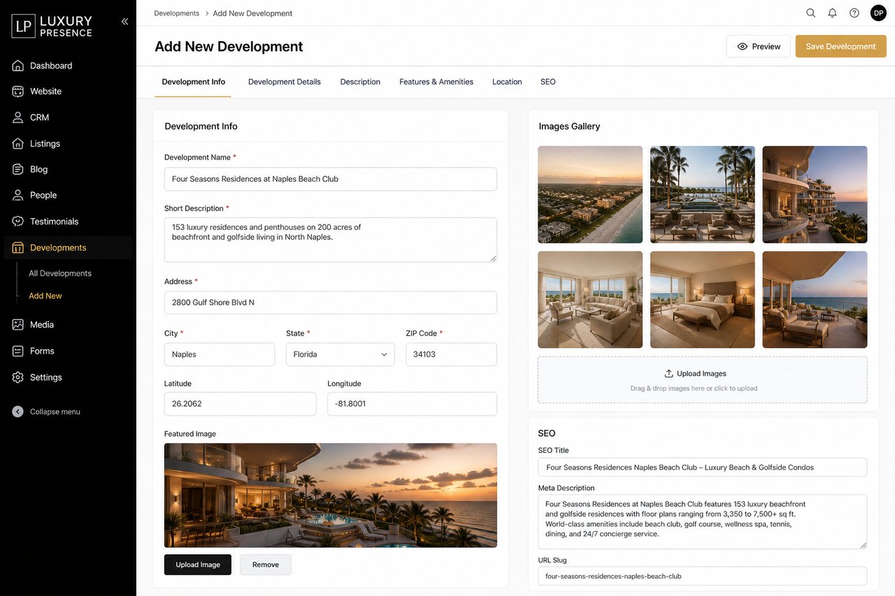This screenshot has width=895, height=596.
Task: Click the CRM person icon
Action: point(18,117)
